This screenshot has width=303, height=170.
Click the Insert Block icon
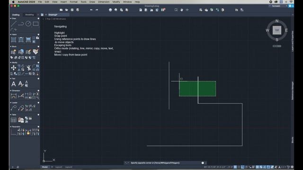coord(21,52)
